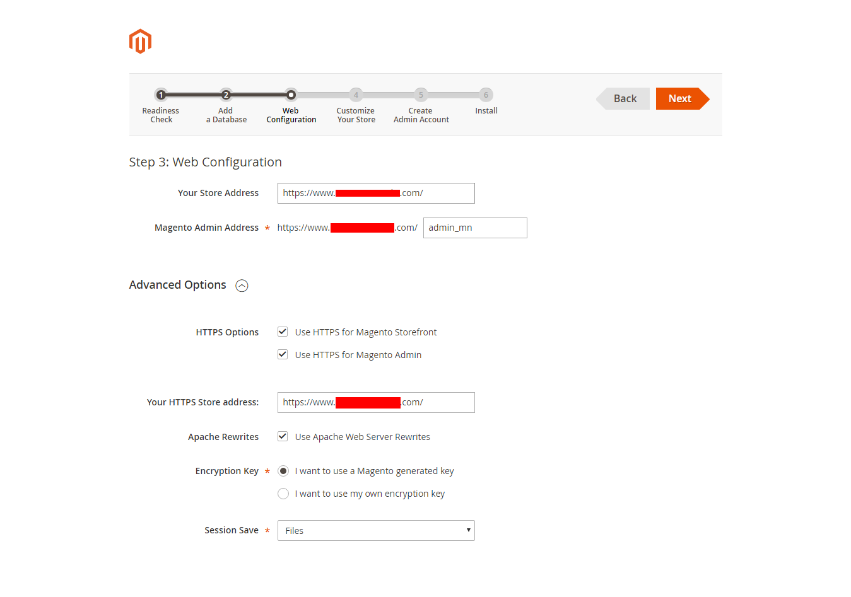This screenshot has height=597, width=851.
Task: Select step 2 Add a Database circle
Action: tap(226, 95)
